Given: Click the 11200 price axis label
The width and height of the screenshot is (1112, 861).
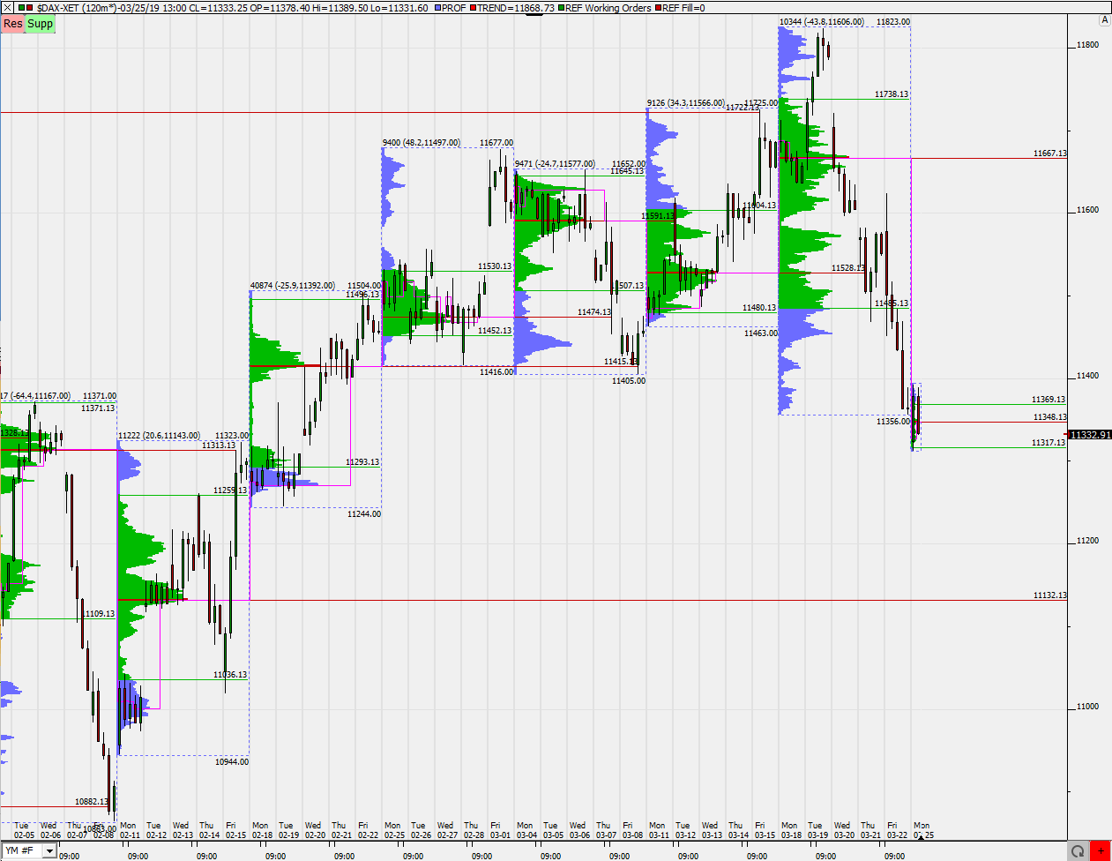Looking at the screenshot, I should pos(1087,541).
